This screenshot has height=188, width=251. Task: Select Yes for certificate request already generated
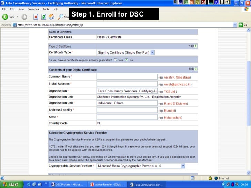pos(115,60)
